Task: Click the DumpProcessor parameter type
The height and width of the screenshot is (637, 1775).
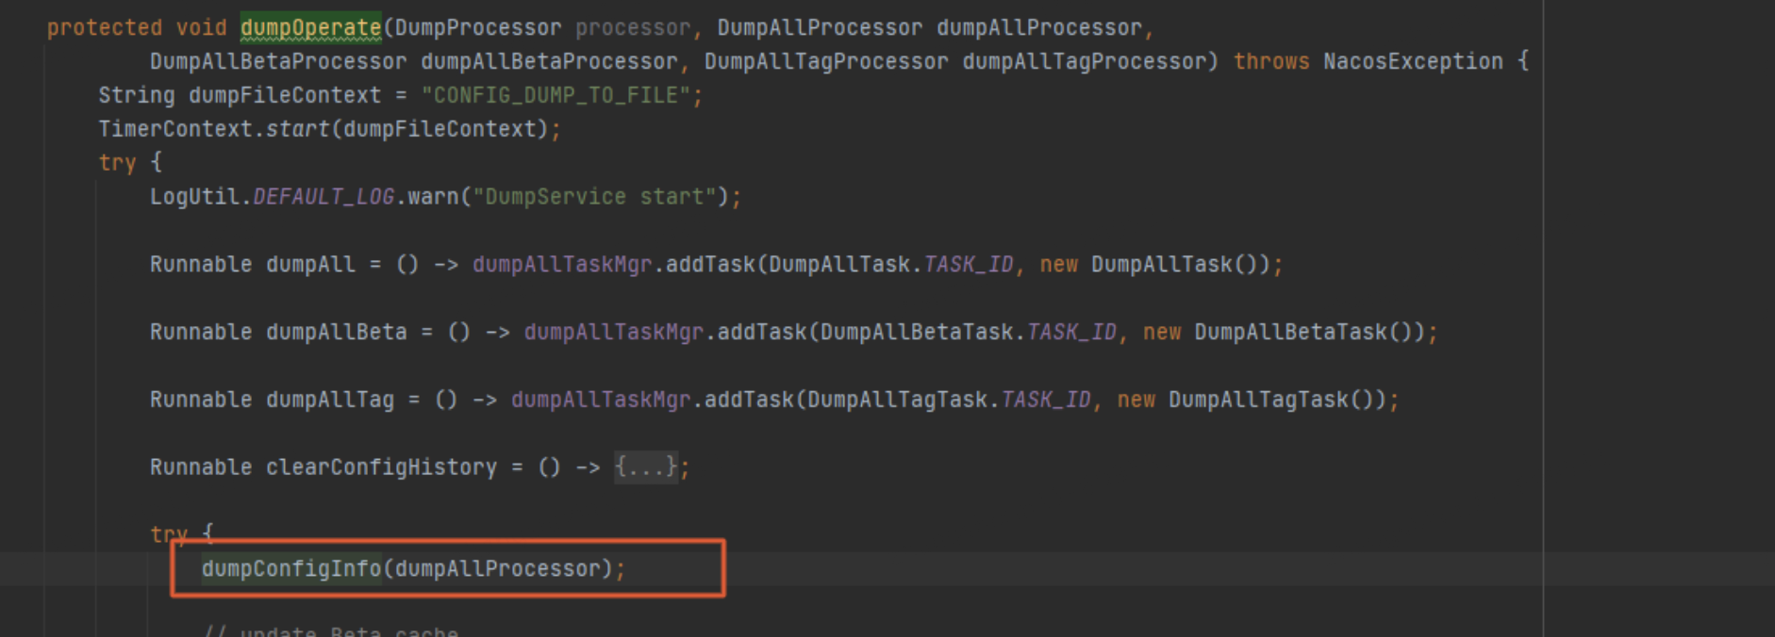Action: [x=478, y=27]
